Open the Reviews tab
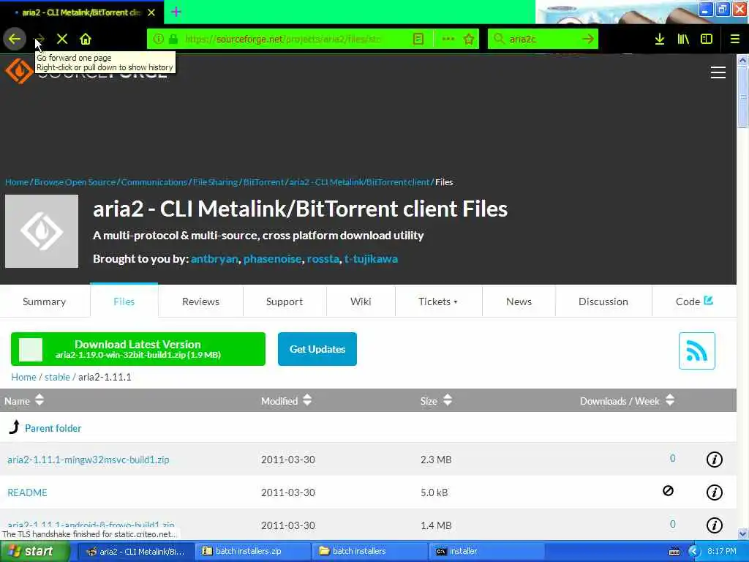The width and height of the screenshot is (749, 562). 200,301
